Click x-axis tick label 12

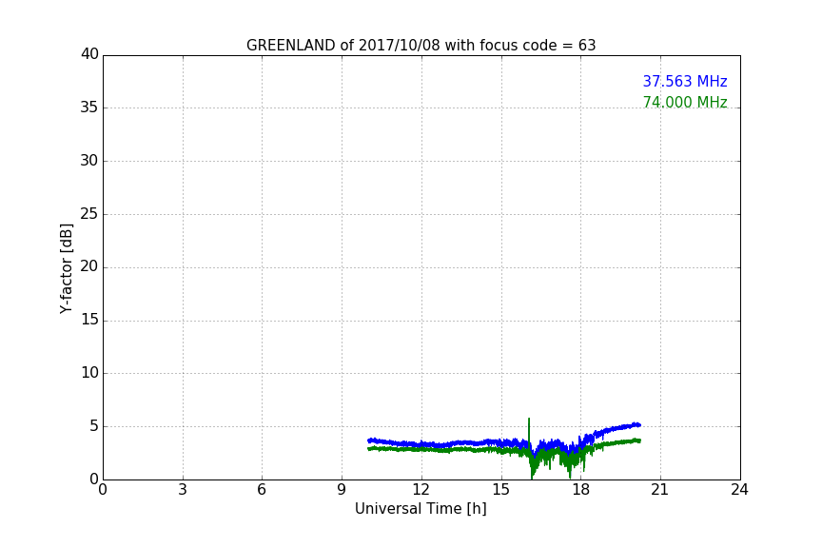click(x=421, y=490)
